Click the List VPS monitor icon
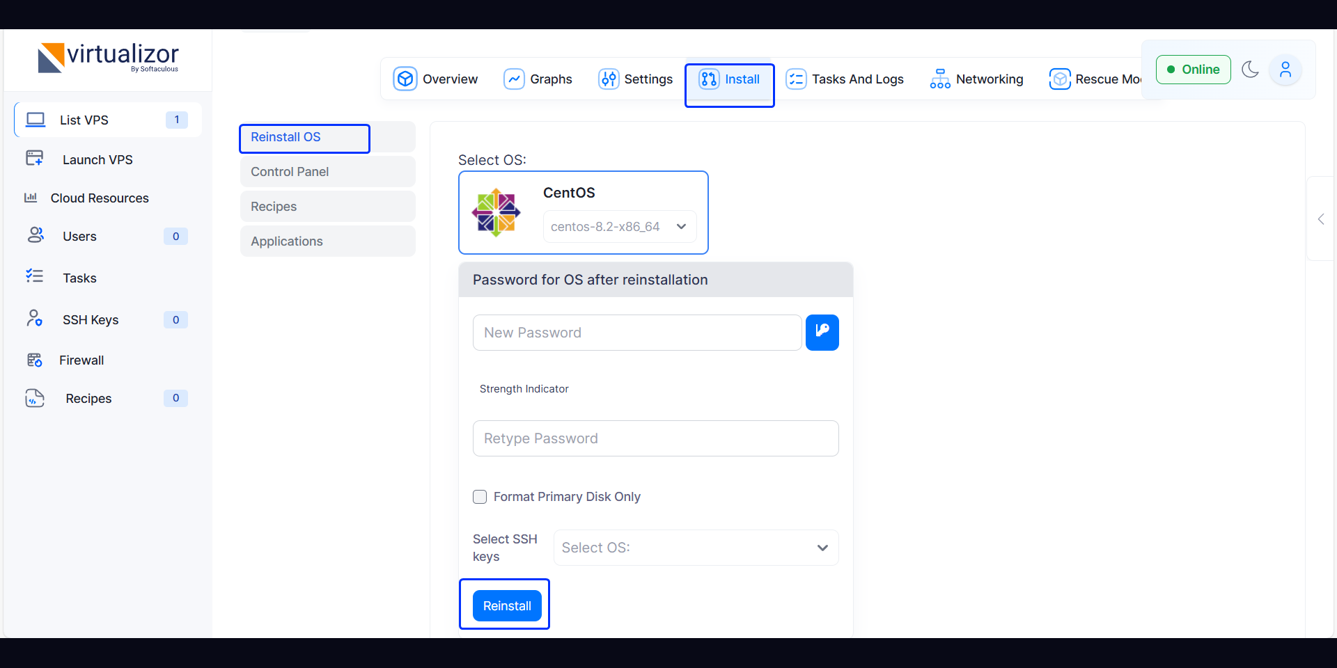Viewport: 1337px width, 668px height. click(36, 120)
